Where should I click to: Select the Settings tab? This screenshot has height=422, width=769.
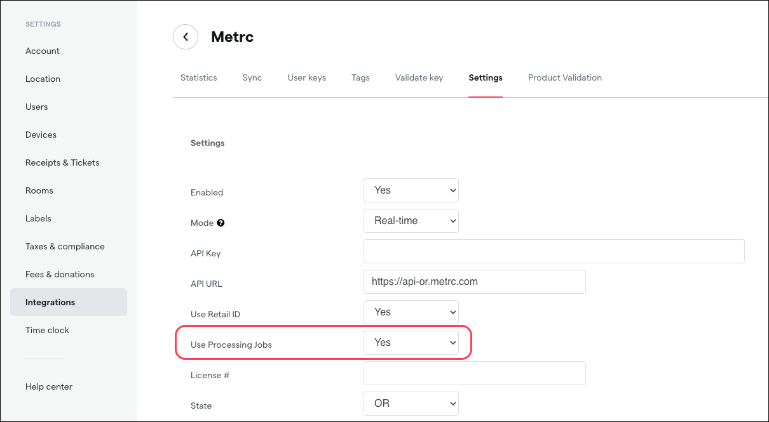(486, 77)
